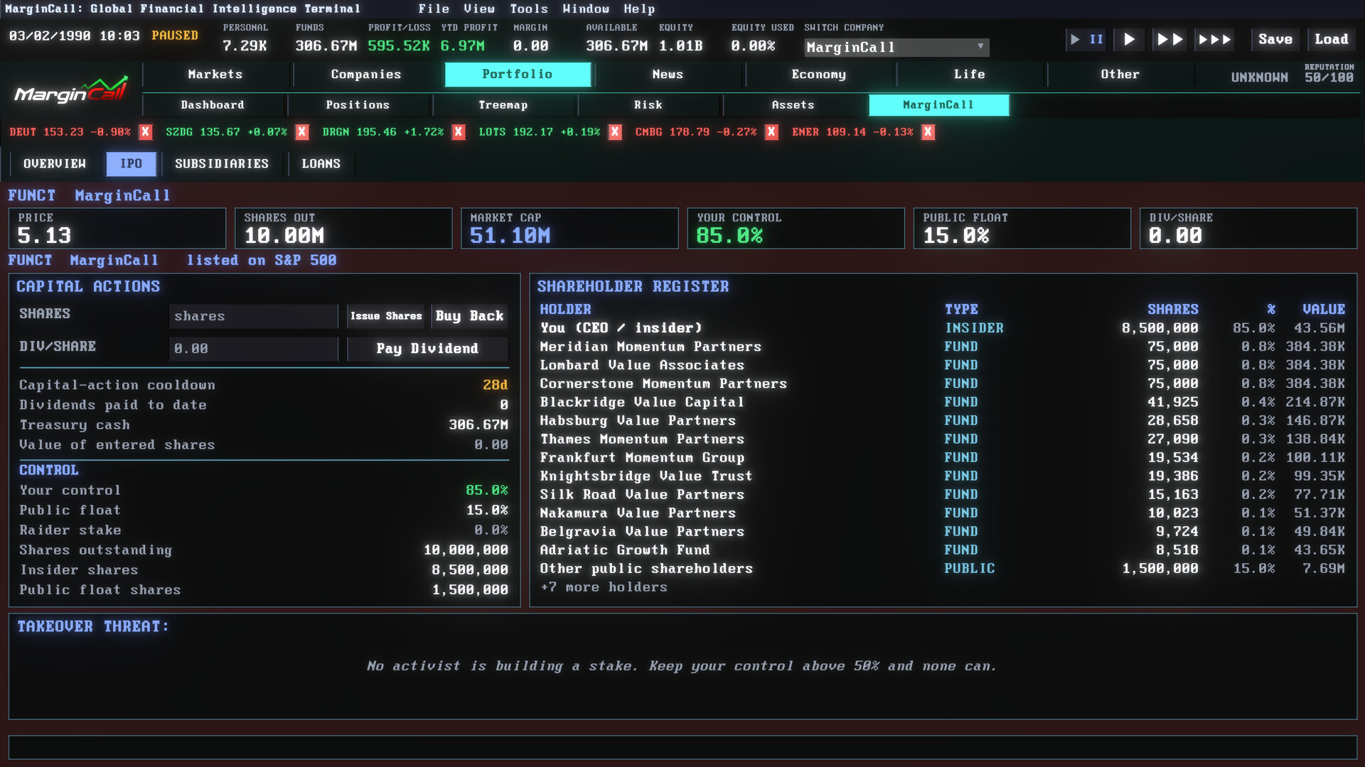The height and width of the screenshot is (767, 1365).
Task: Save the game
Action: tap(1275, 39)
